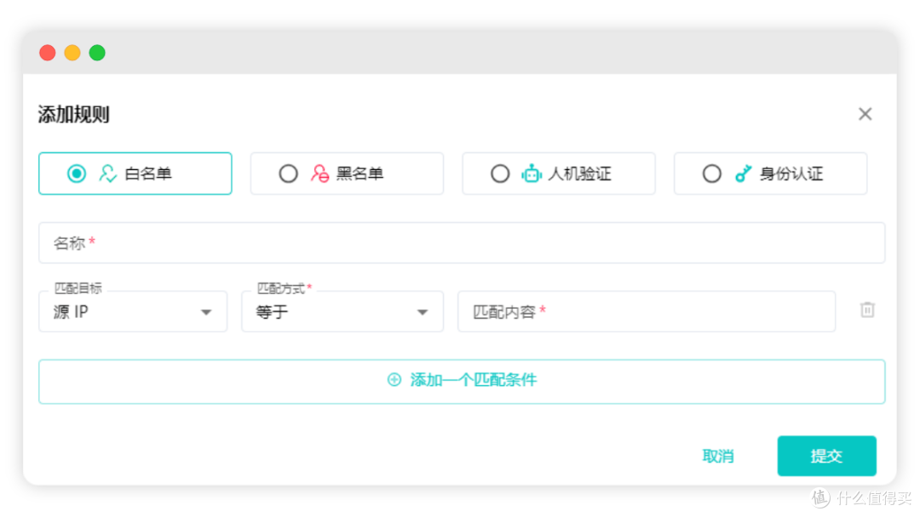The image size is (920, 517).
Task: Click the key icon for 身份认证
Action: [743, 173]
